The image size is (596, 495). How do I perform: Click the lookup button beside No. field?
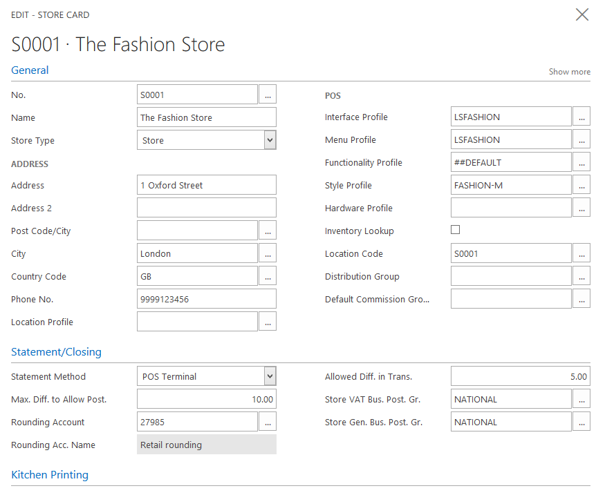click(x=268, y=95)
